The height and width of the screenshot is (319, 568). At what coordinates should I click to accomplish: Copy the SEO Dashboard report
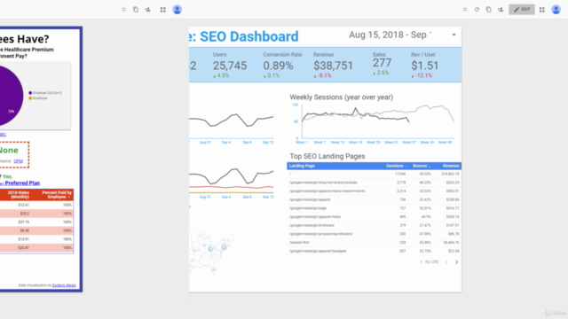[488, 10]
